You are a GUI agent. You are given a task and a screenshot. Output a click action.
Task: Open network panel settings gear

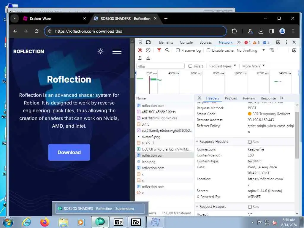click(294, 50)
